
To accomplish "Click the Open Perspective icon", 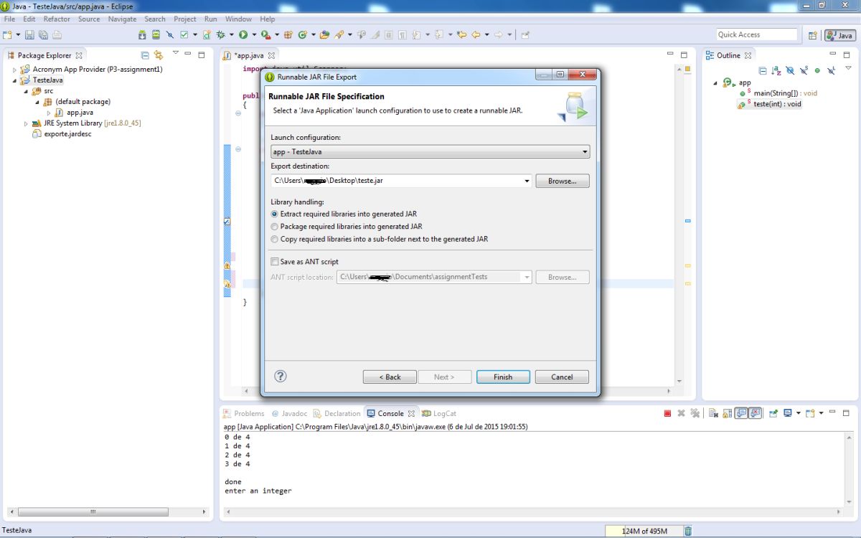I will 812,35.
